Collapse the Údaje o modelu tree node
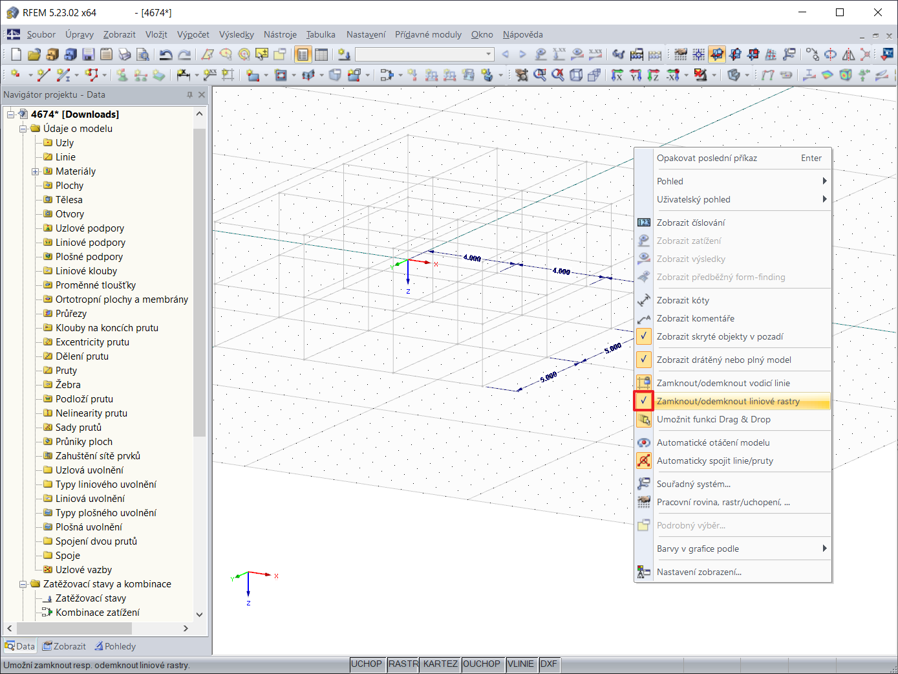This screenshot has width=898, height=674. tap(23, 129)
